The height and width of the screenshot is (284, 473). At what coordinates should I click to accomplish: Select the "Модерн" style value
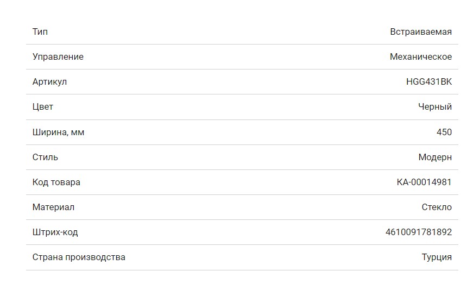click(x=434, y=157)
